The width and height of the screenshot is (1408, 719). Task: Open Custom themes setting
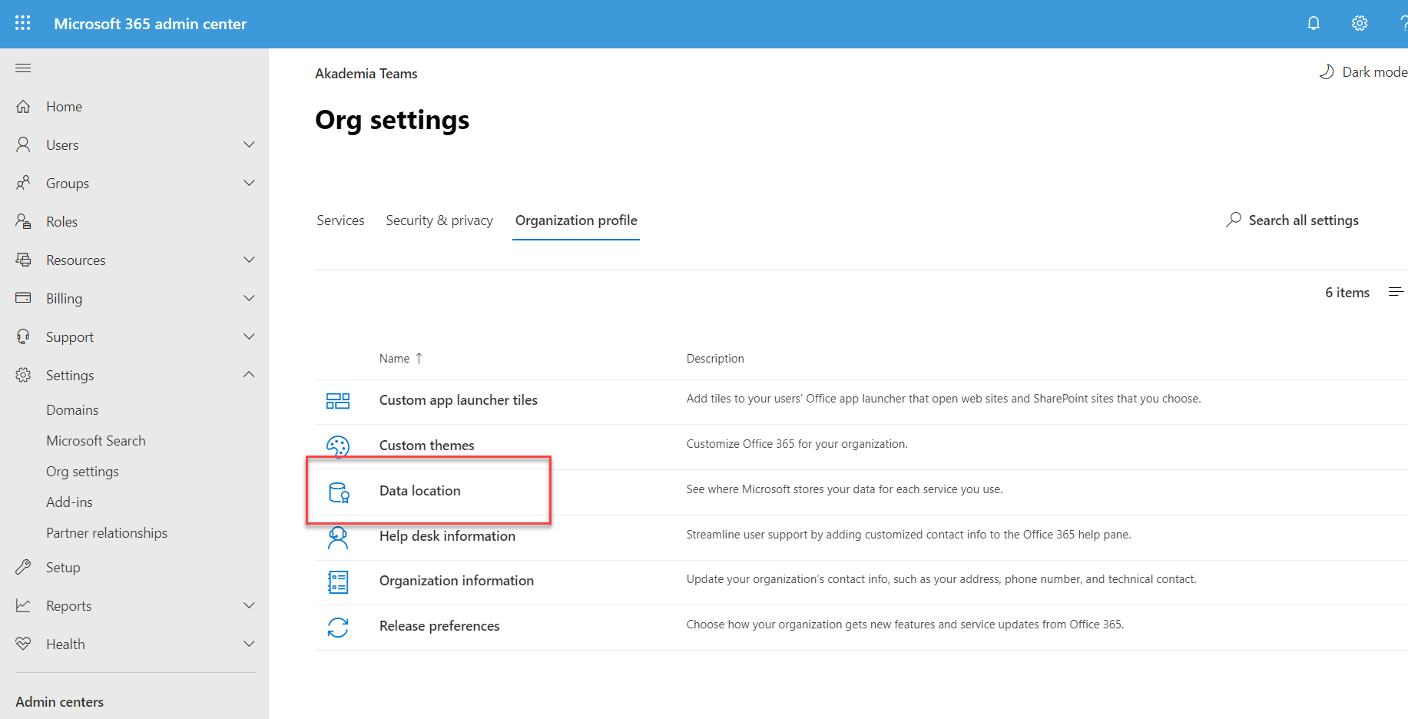(x=427, y=446)
